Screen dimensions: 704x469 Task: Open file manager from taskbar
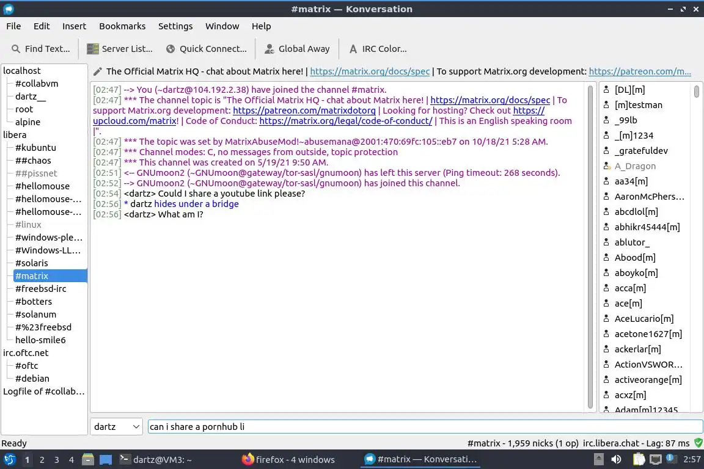coord(88,460)
